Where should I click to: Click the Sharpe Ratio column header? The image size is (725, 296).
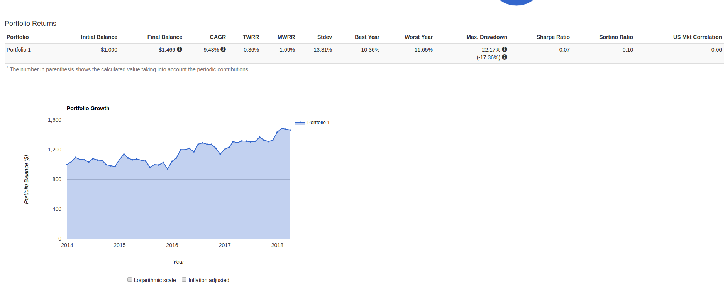(x=553, y=37)
